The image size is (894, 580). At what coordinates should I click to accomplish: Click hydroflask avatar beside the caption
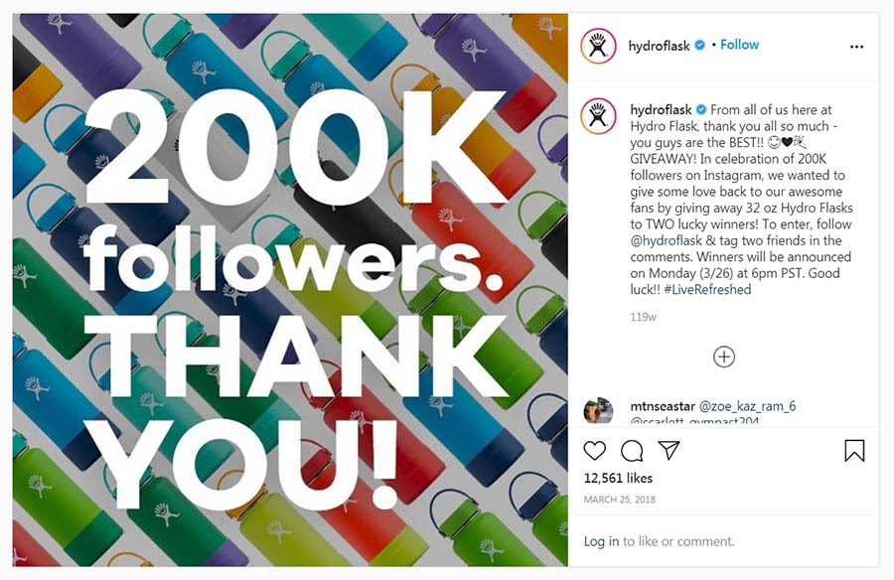click(598, 116)
